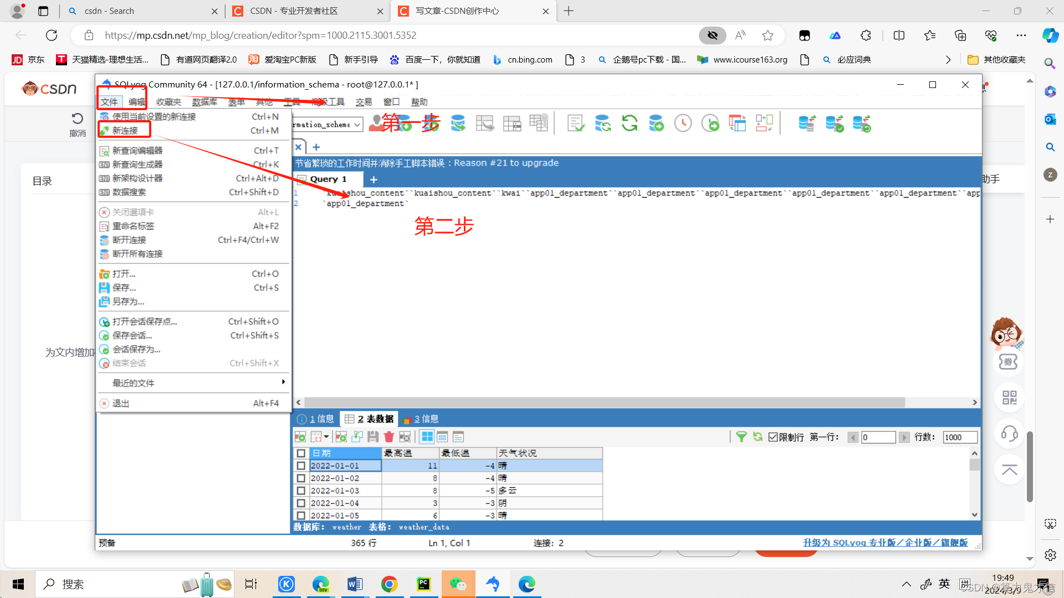
Task: Click the 第一行 input field
Action: (878, 437)
